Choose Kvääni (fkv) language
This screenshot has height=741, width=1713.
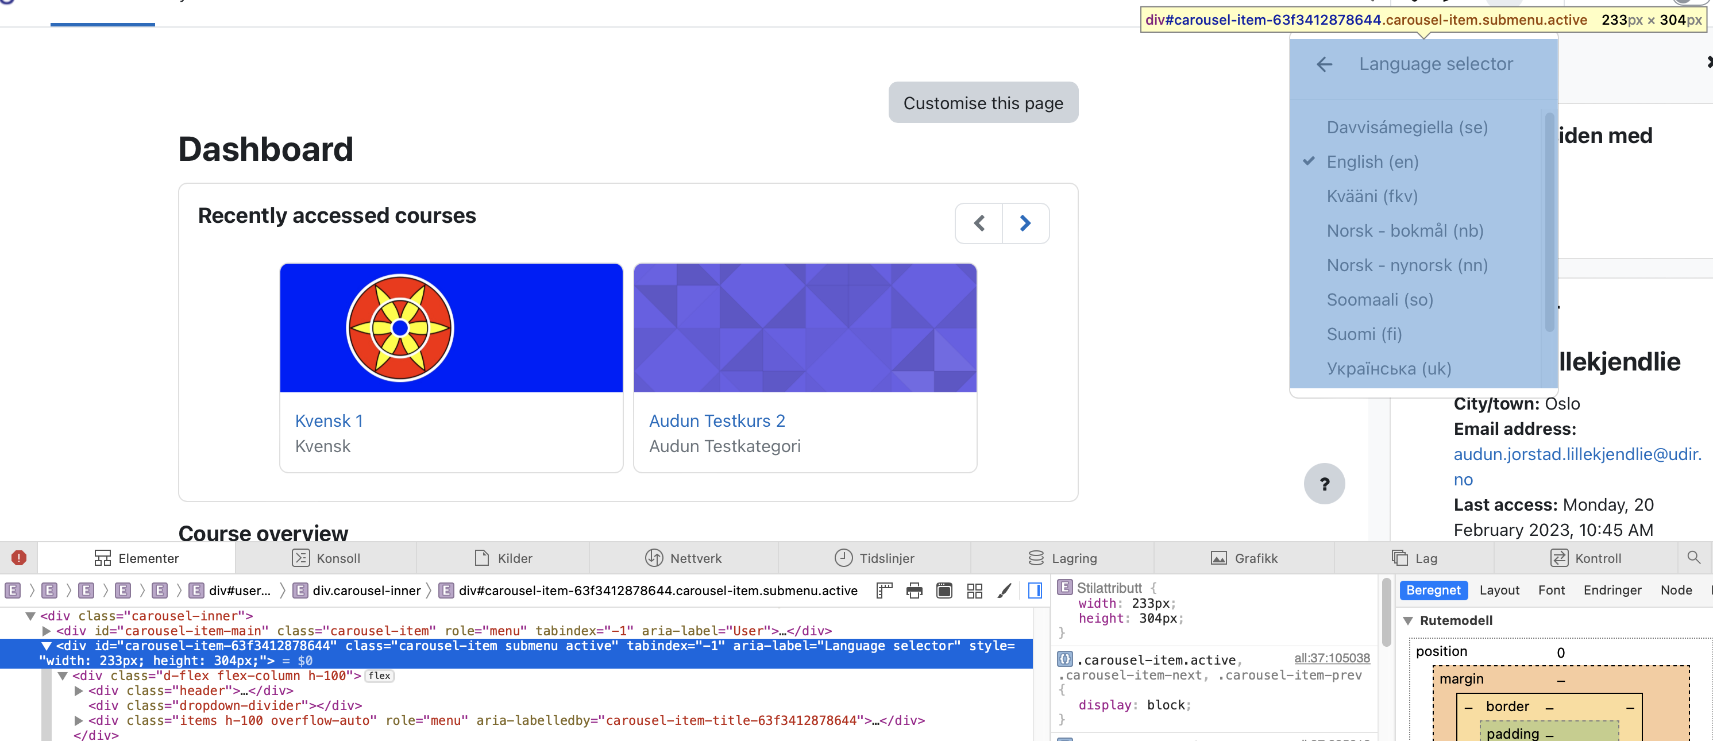pyautogui.click(x=1372, y=196)
